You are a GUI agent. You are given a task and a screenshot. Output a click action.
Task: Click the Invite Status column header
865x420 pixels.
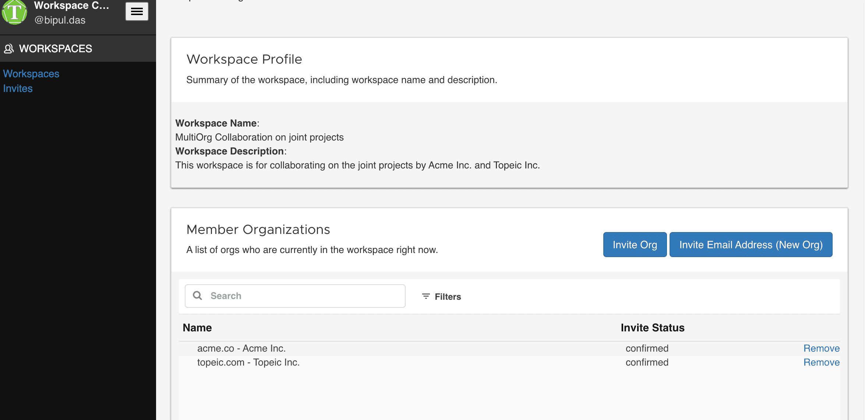[x=653, y=328]
